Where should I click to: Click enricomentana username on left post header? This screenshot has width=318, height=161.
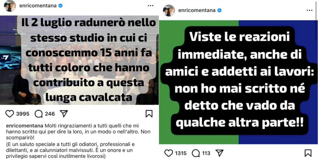pyautogui.click(x=38, y=6)
